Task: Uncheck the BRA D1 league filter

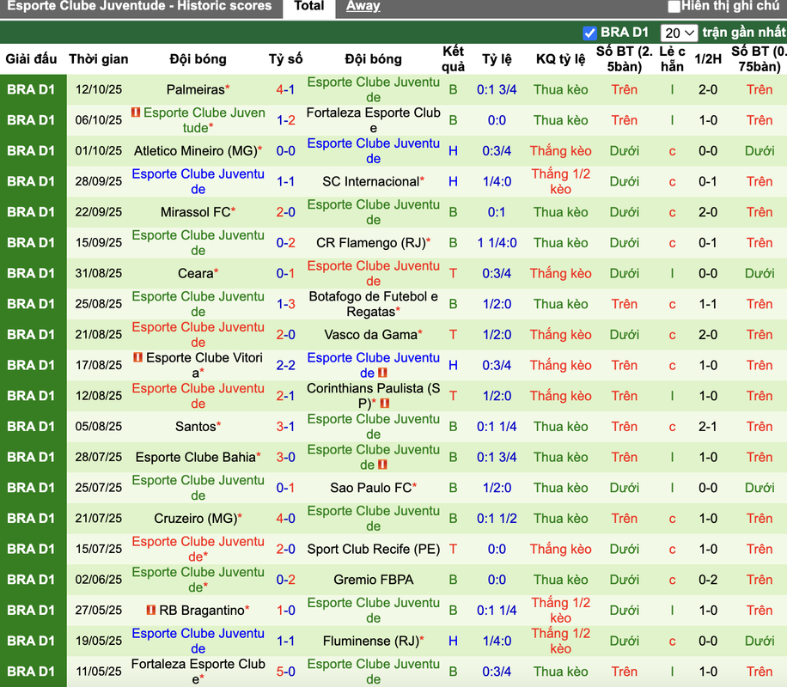Action: click(589, 33)
